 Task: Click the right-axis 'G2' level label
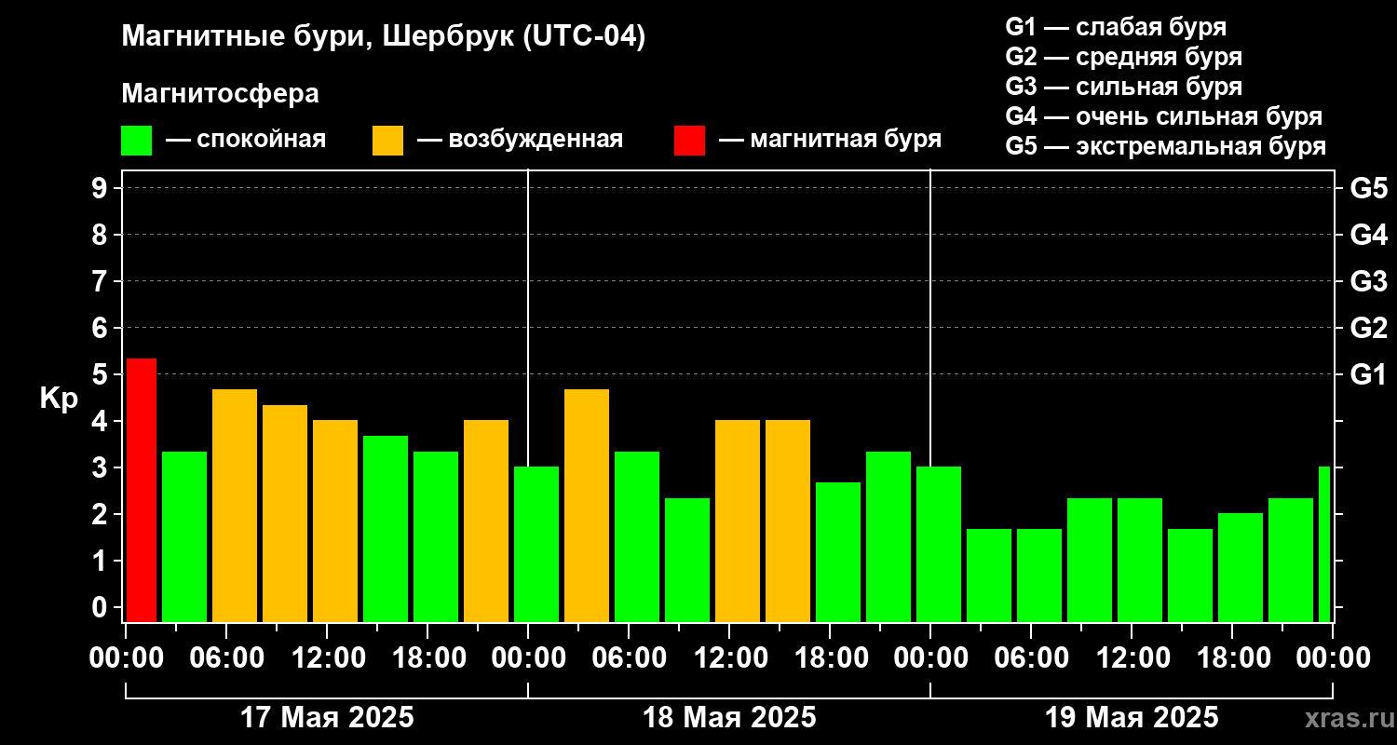click(x=1368, y=328)
